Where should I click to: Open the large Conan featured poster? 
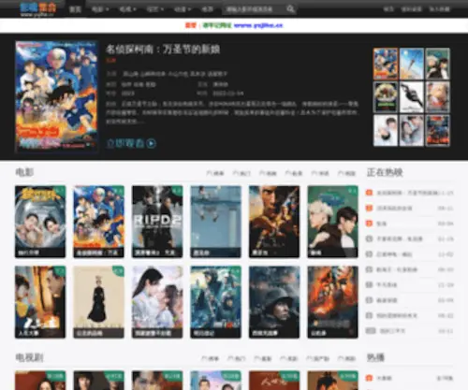(x=57, y=96)
